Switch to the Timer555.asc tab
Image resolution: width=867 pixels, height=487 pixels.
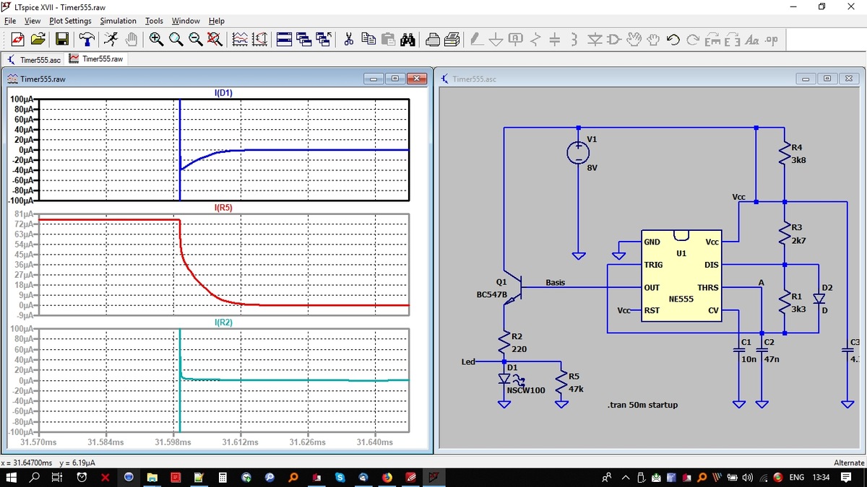tap(34, 59)
